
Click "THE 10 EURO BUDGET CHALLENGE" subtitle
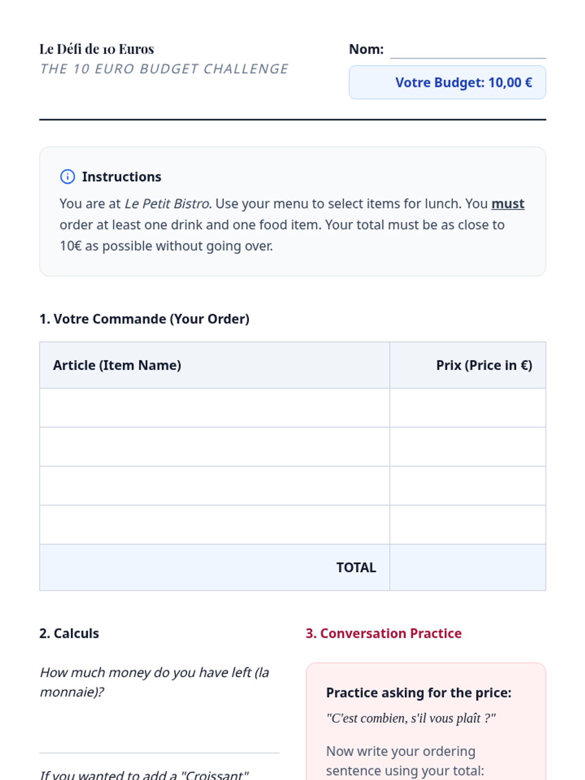click(164, 69)
